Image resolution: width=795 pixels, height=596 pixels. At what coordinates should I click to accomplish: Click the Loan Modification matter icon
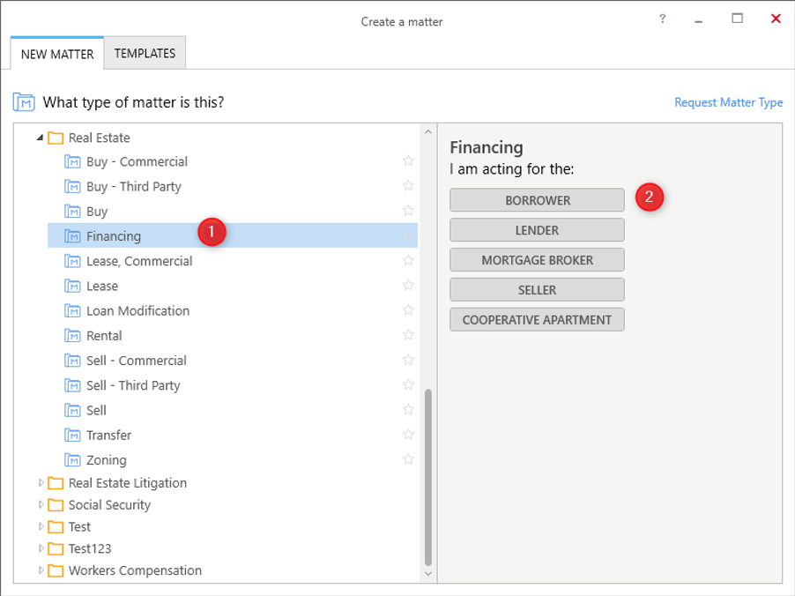[x=72, y=311]
